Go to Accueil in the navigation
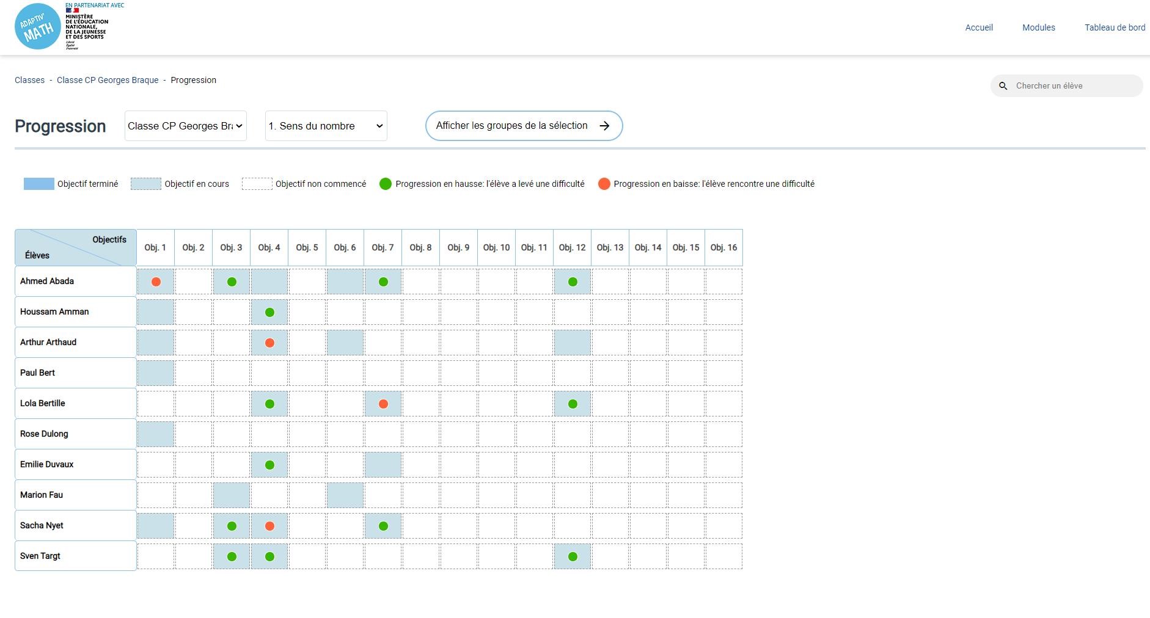This screenshot has height=618, width=1150. [979, 27]
